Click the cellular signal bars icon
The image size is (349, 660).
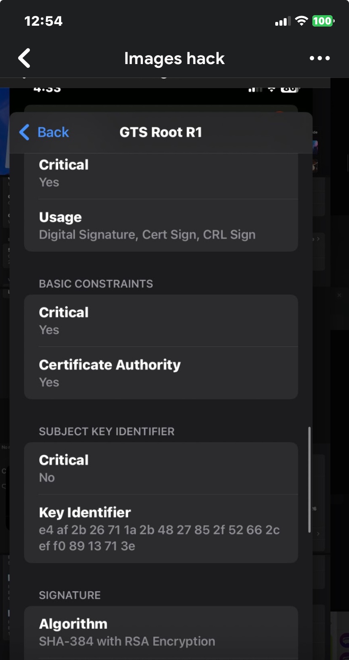(282, 21)
